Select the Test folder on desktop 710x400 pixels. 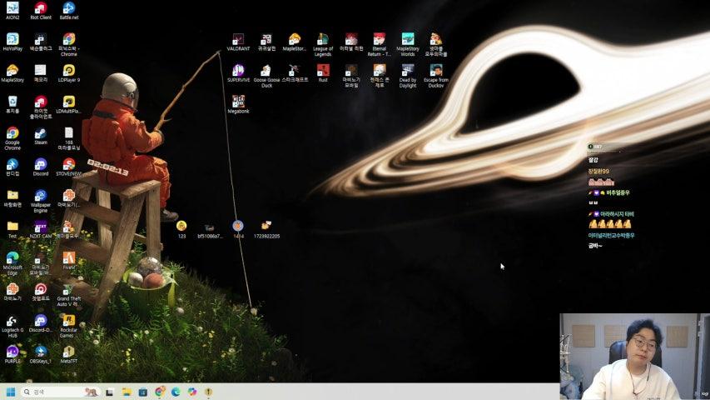pos(12,227)
